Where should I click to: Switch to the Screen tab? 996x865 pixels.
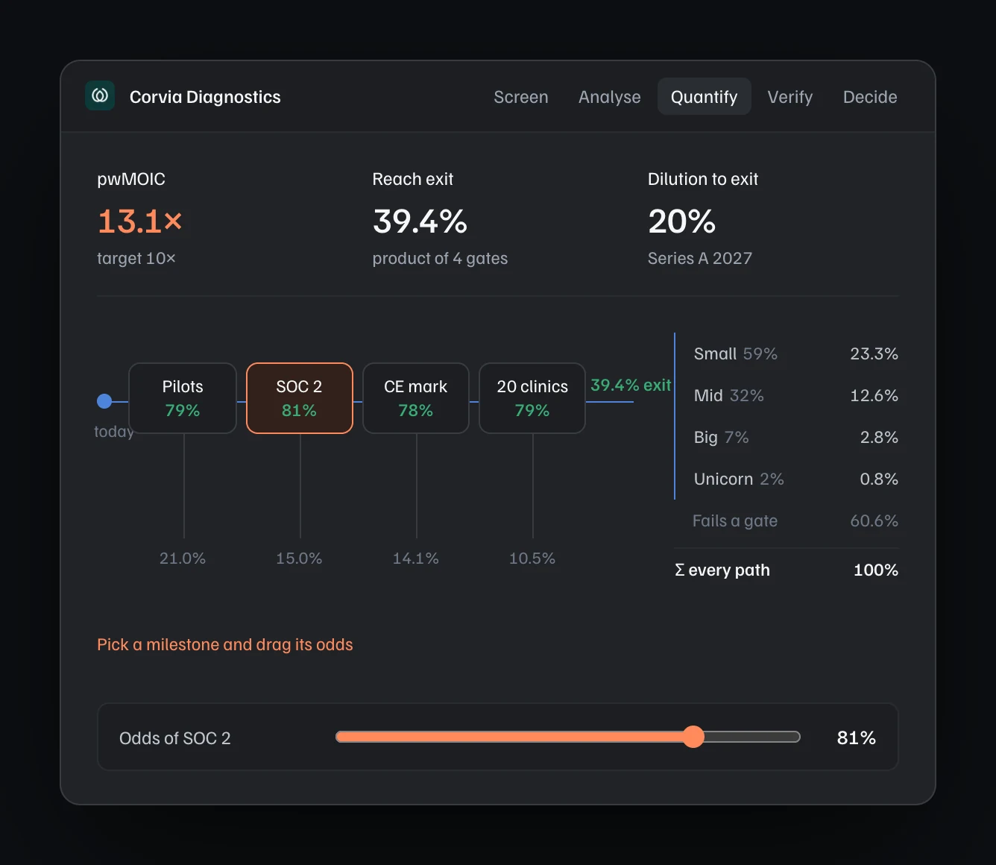pos(521,97)
